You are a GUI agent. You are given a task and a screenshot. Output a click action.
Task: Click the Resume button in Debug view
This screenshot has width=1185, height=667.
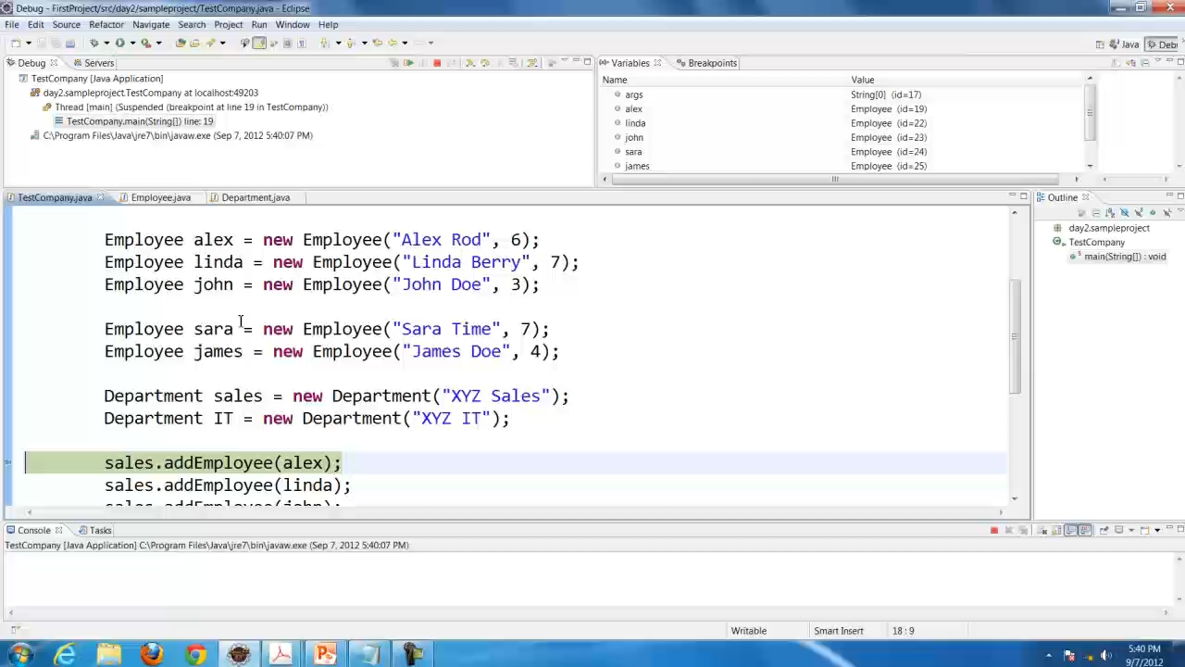point(408,63)
